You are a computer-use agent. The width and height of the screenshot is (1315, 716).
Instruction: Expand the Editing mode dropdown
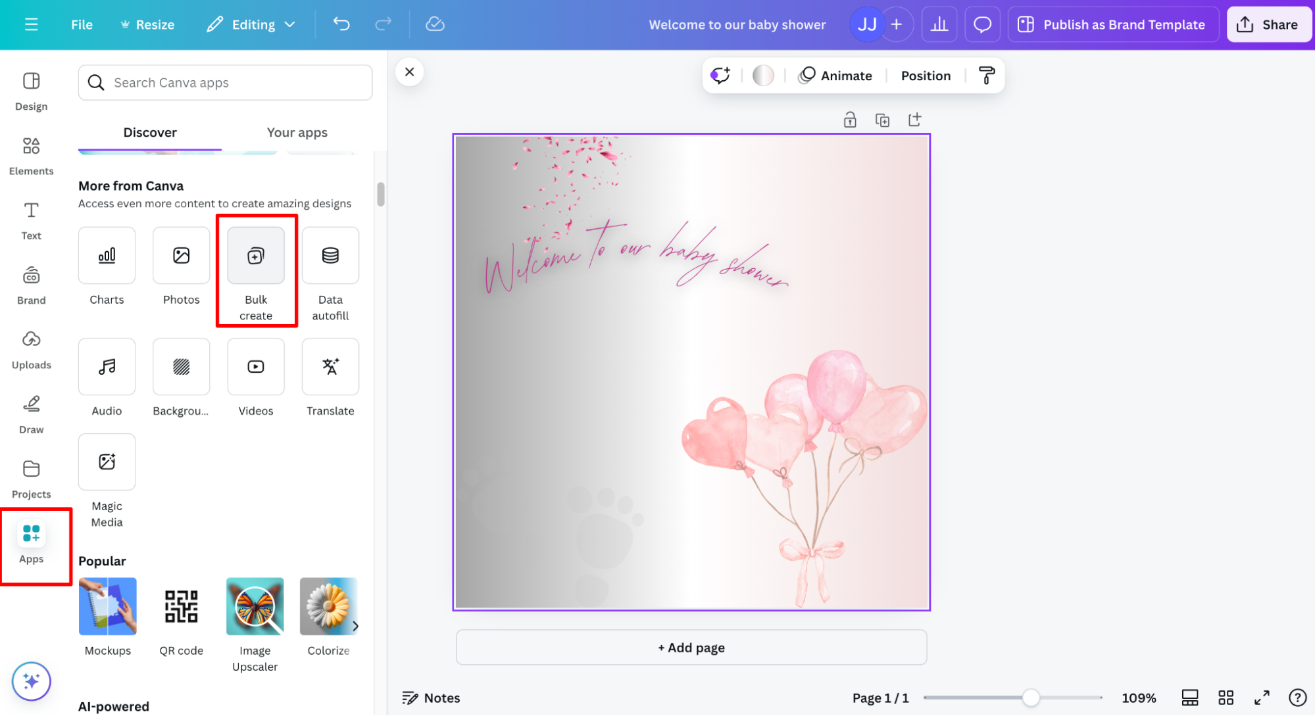[251, 24]
